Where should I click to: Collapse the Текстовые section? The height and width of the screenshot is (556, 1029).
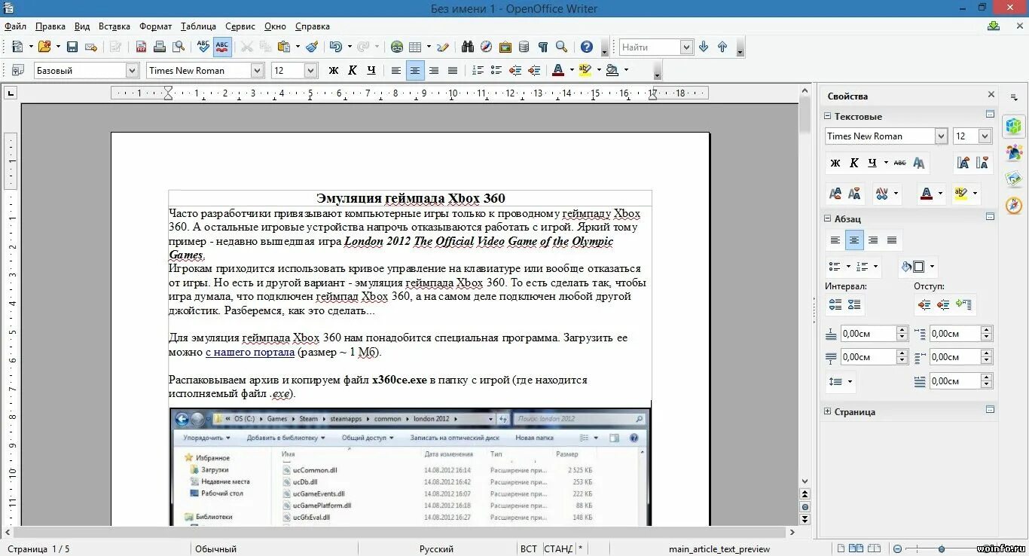coord(828,116)
